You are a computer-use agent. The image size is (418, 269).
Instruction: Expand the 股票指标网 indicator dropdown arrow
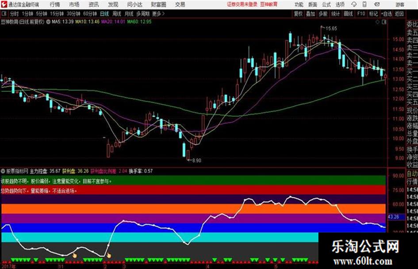pos(3,171)
